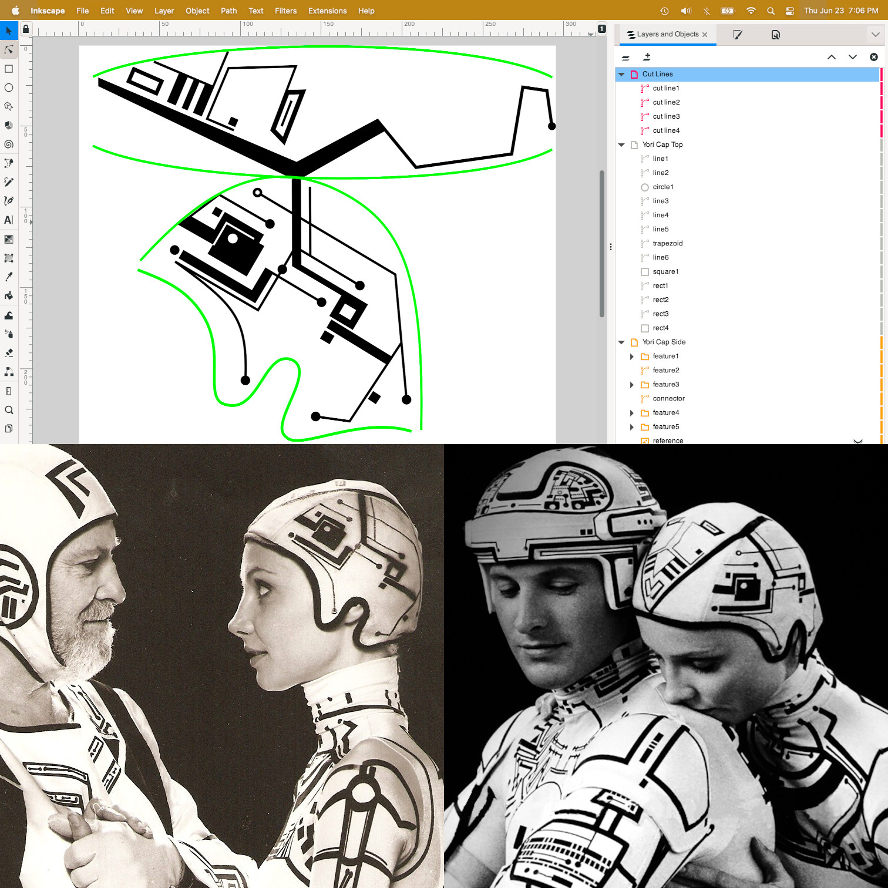Expand the feature1 group
Image resolution: width=888 pixels, height=888 pixels.
coord(632,356)
